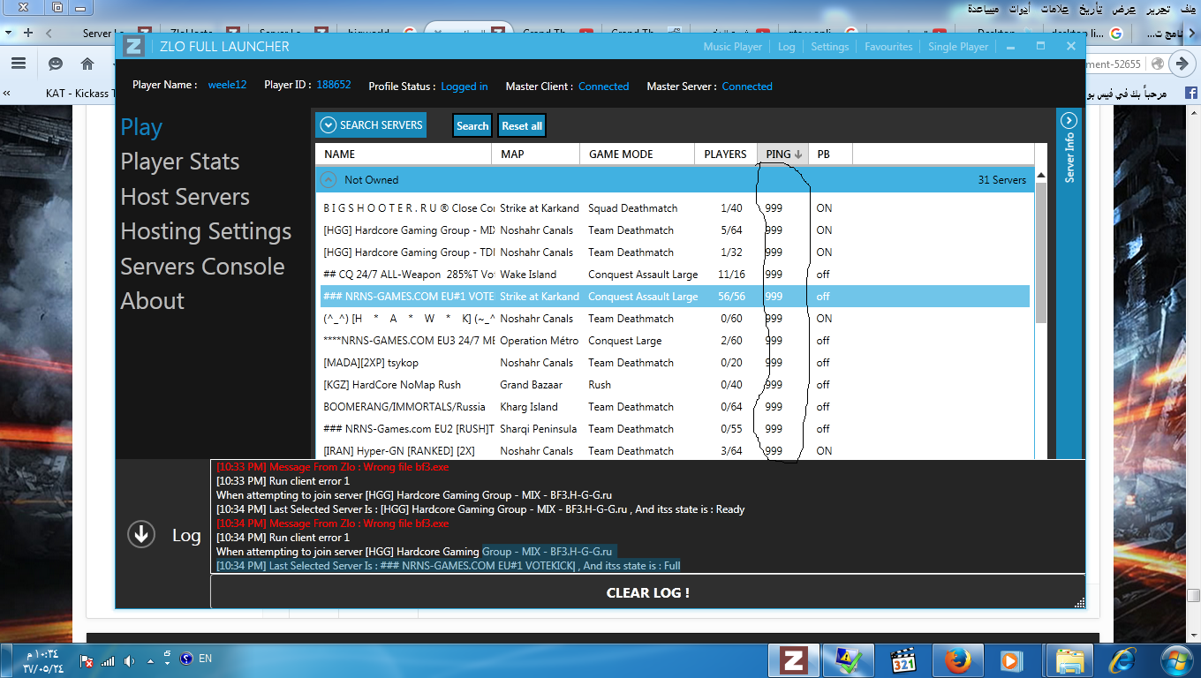
Task: Select ****NRNS-GAMES.COM EU3 24/7 server
Action: pyautogui.click(x=673, y=341)
